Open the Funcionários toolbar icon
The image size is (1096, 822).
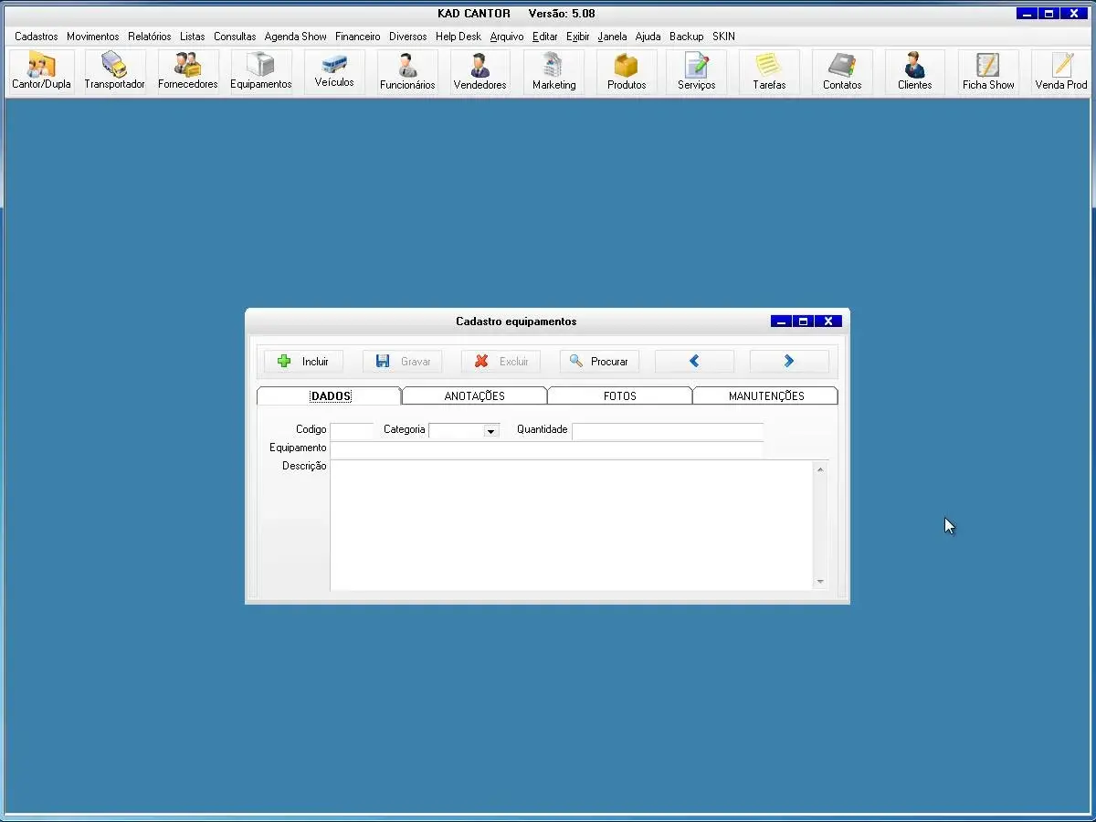(407, 71)
